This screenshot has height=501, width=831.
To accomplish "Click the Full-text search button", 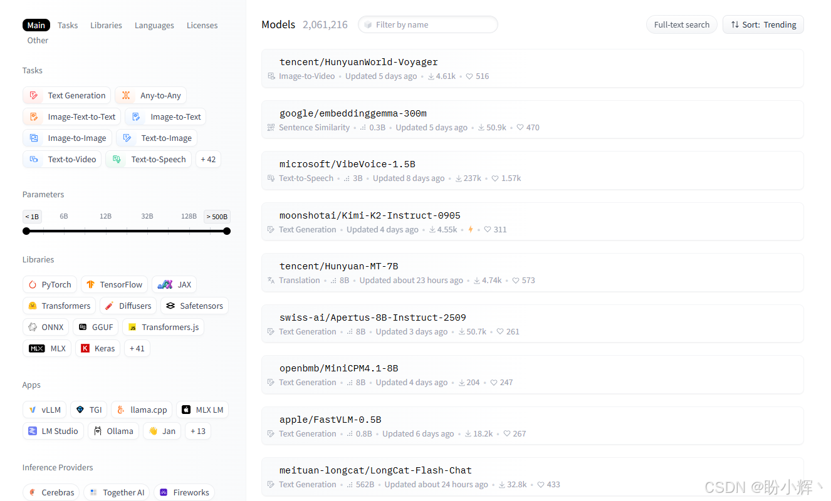I will pos(682,25).
